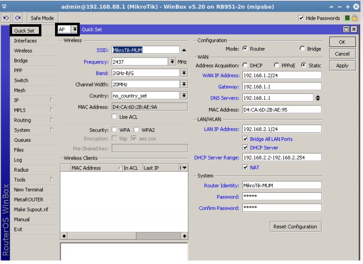Uncheck Bridge All LAN Ports
363x264 pixels.
pyautogui.click(x=245, y=139)
